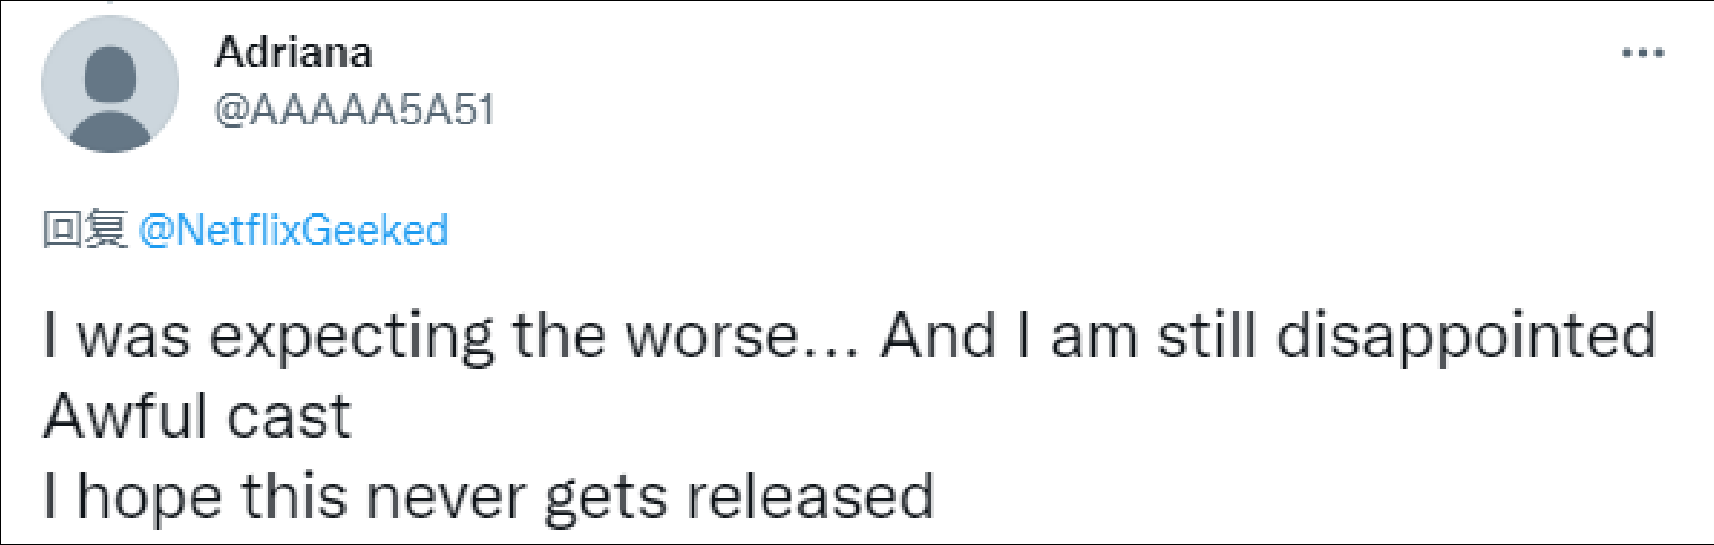Click the word "released" in the tweet
Viewport: 1714px width, 545px height.
point(810,497)
